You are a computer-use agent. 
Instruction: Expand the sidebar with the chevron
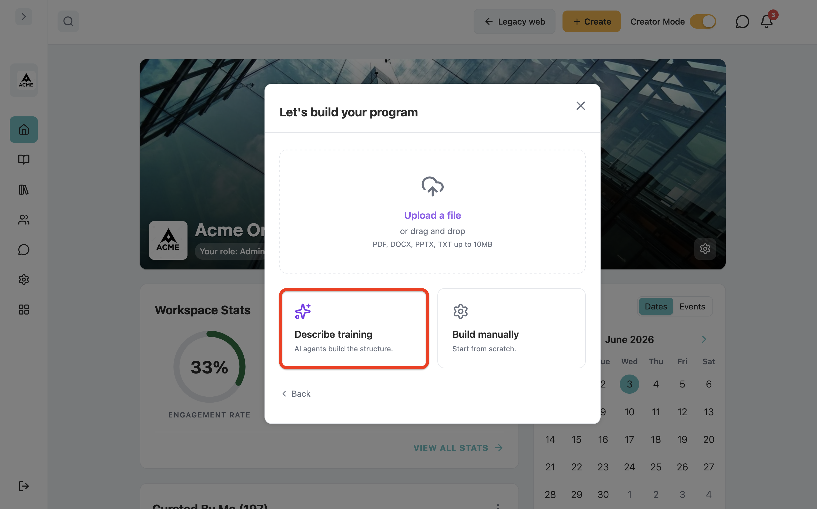point(24,16)
